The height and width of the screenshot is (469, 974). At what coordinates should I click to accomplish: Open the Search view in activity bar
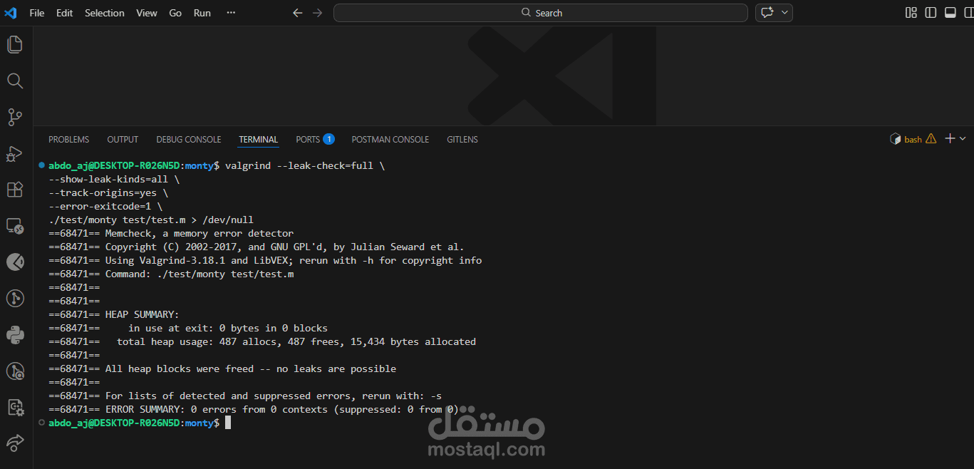15,81
